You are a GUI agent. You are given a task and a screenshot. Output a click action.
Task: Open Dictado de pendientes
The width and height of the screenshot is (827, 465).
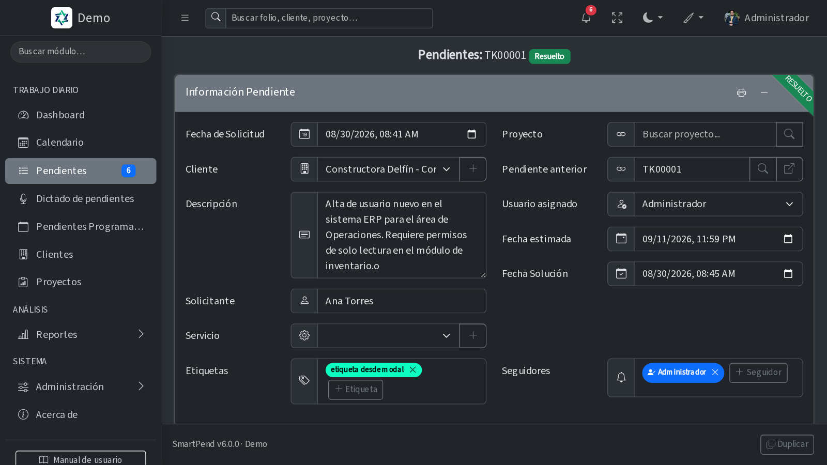(81, 199)
